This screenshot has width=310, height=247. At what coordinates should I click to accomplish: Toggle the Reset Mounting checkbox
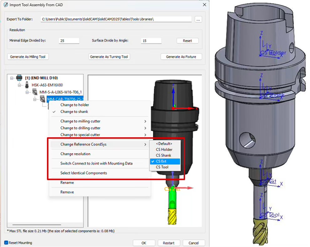tap(6, 243)
